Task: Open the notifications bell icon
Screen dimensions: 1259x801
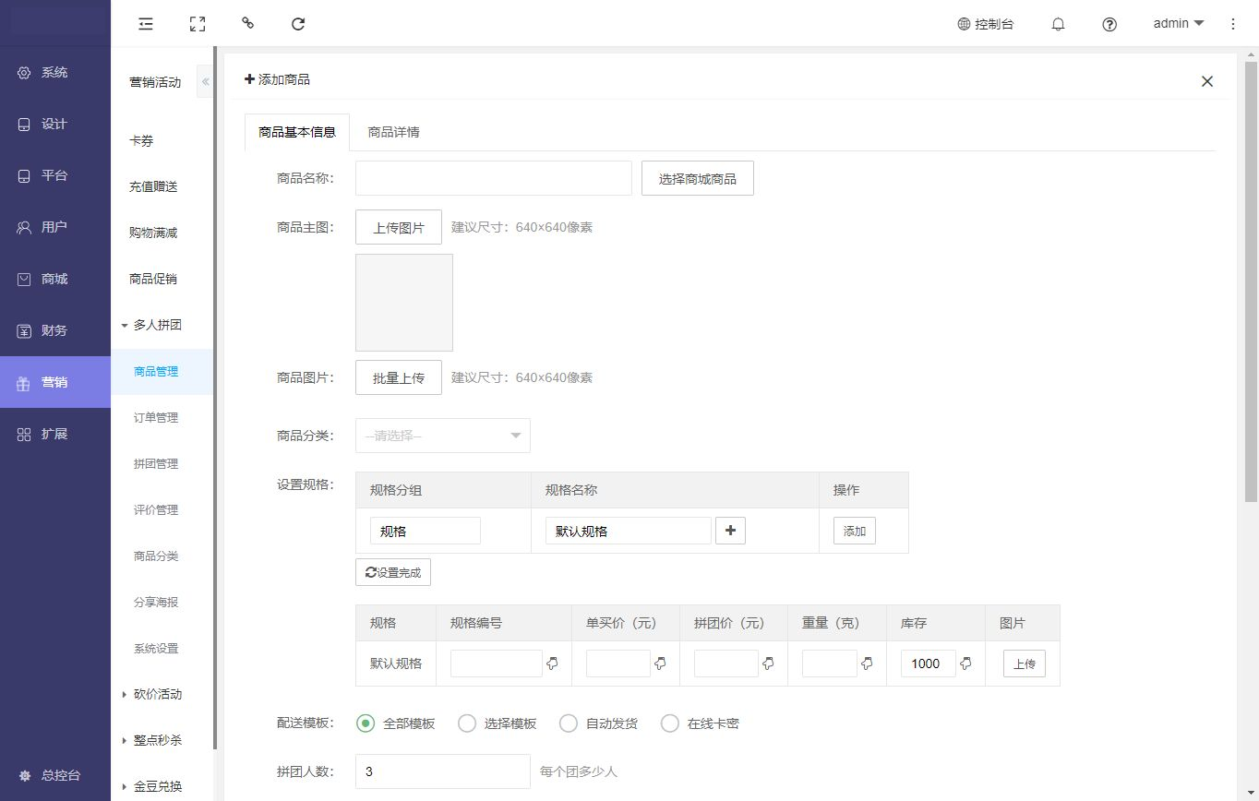Action: tap(1059, 25)
